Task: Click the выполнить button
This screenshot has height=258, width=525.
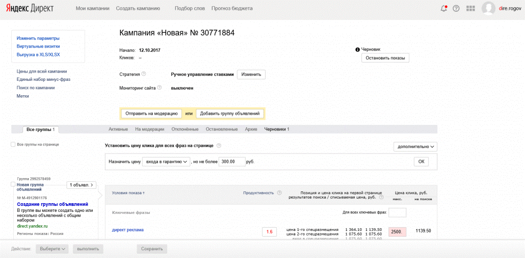Action: (x=88, y=249)
